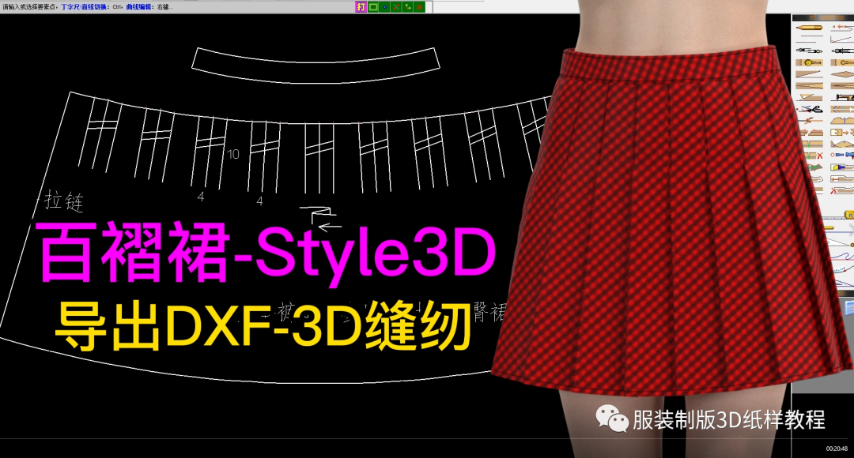Select the sewing machine tool icon

[x=843, y=97]
